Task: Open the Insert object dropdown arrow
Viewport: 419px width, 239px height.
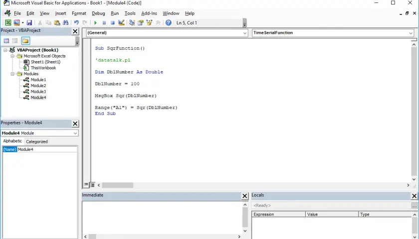Action: 23,23
